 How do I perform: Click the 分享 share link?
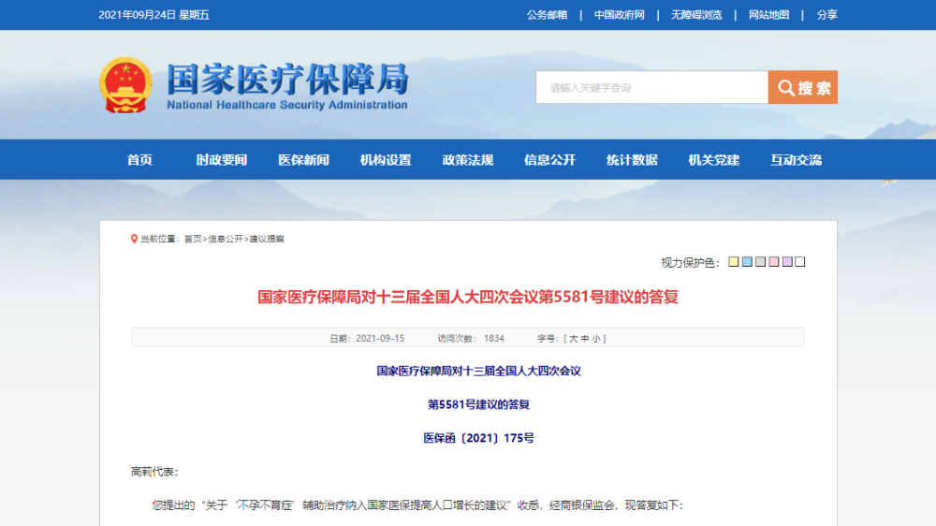pos(826,15)
